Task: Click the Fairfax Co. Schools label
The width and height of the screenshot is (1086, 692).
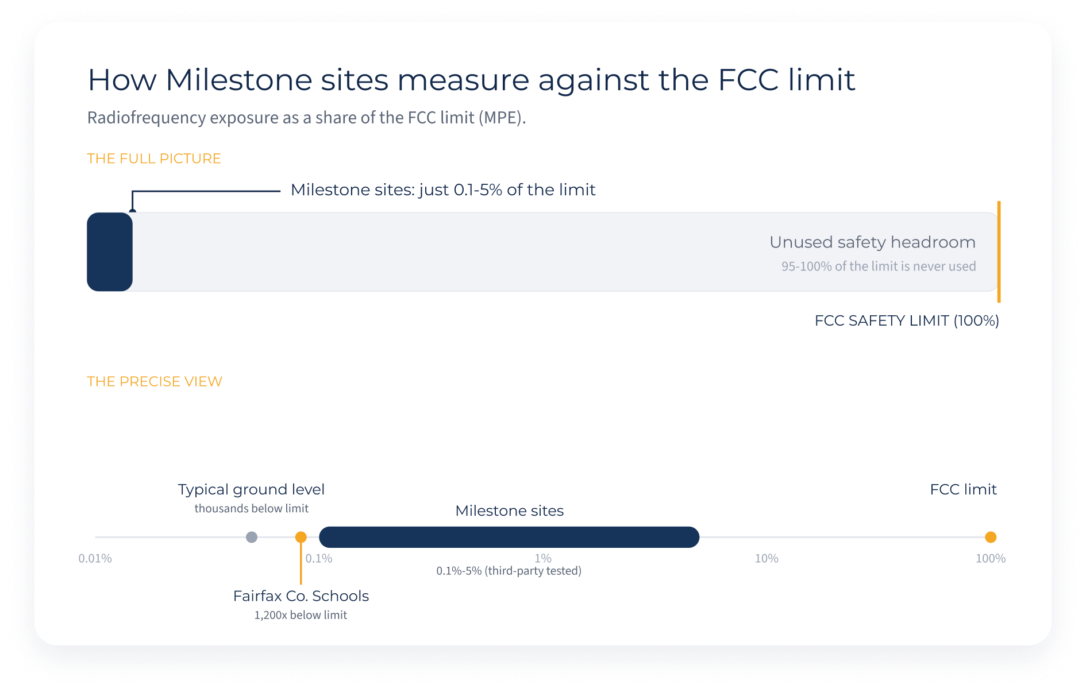Action: [301, 596]
